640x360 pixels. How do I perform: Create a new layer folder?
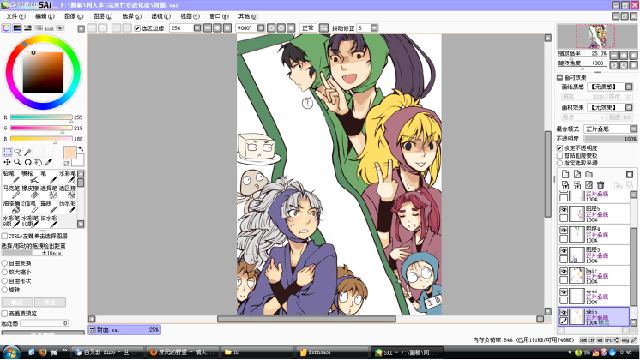point(589,174)
